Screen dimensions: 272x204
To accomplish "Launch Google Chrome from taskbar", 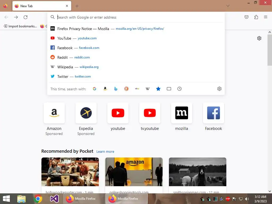I will (38, 199).
